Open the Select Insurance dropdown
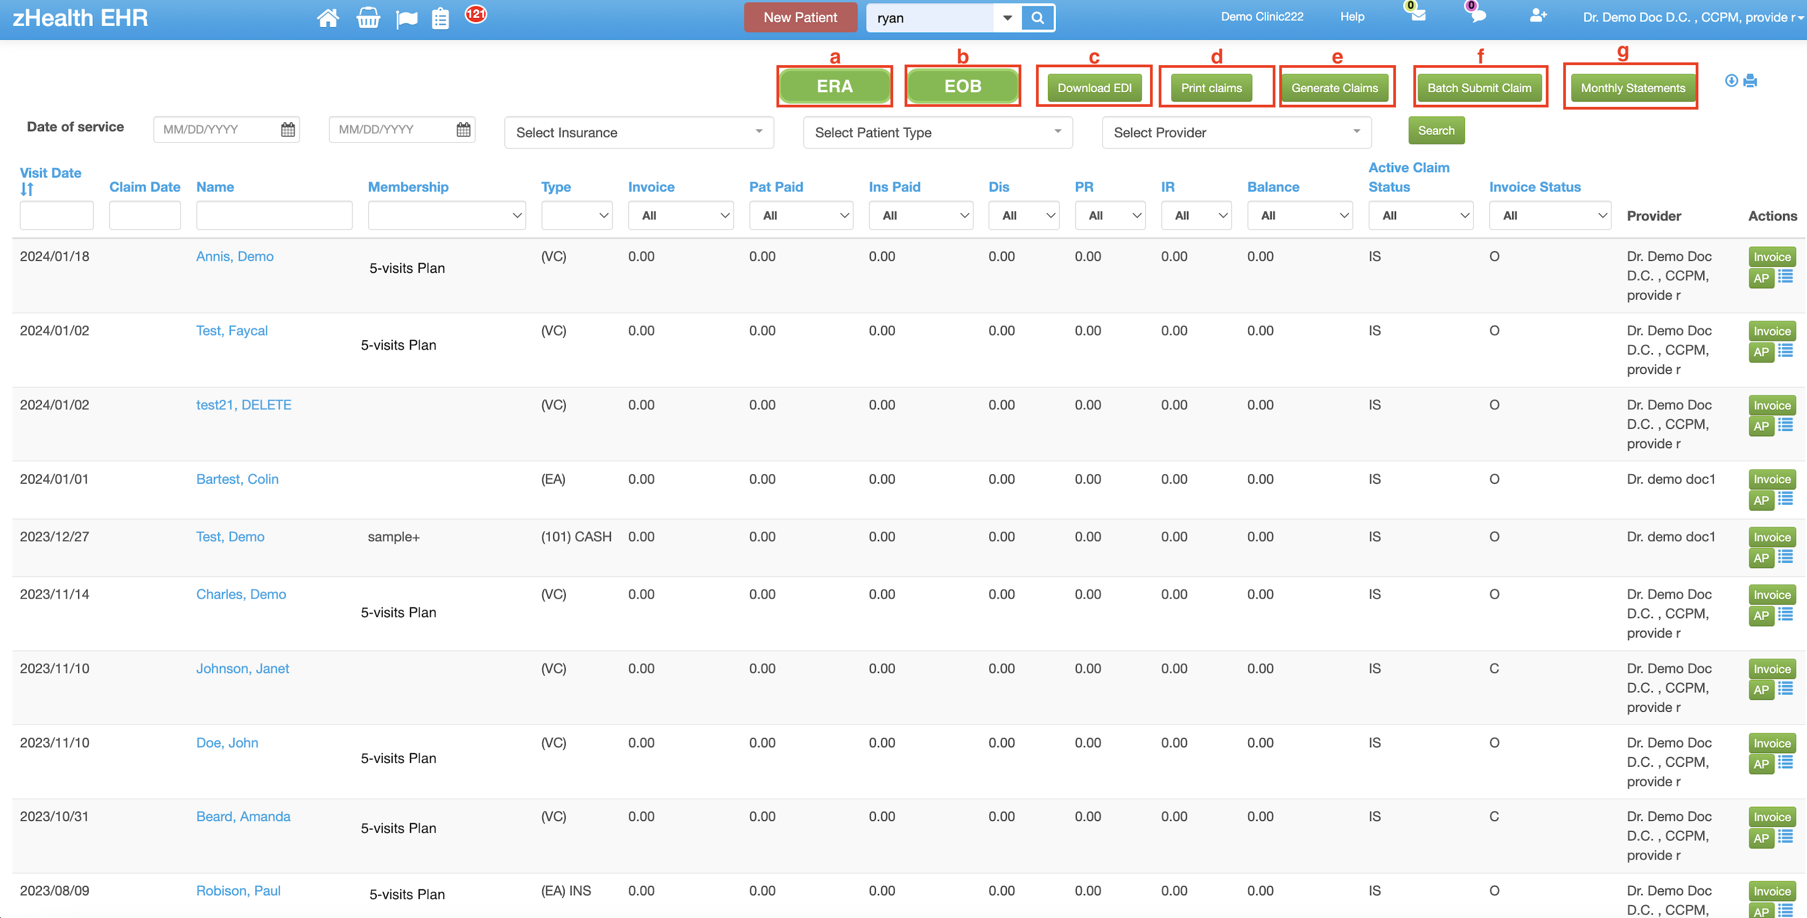The height and width of the screenshot is (918, 1807). point(639,132)
